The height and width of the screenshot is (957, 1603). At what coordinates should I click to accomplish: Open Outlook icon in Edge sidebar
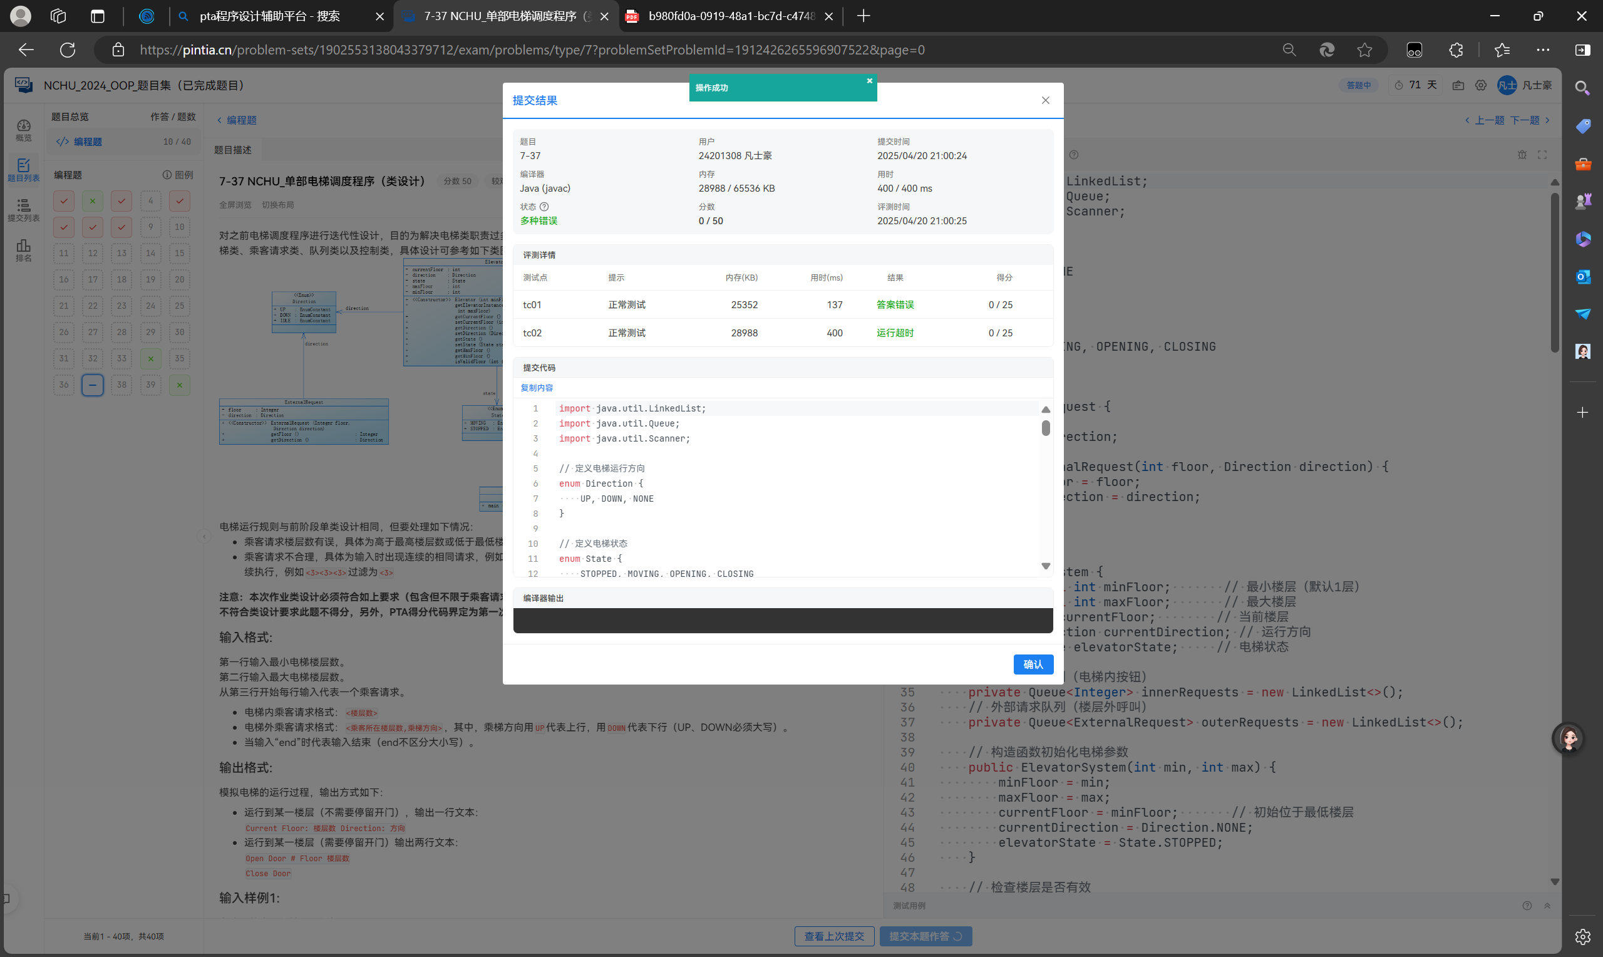point(1582,277)
